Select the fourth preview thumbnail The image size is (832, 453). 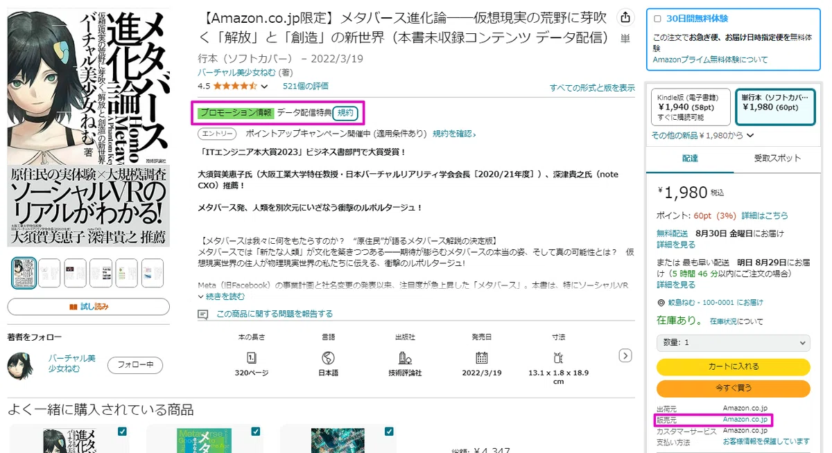click(101, 273)
